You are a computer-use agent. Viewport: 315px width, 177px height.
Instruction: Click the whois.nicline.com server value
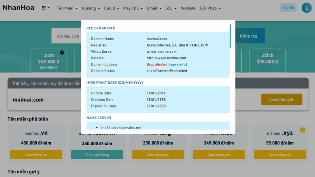point(161,52)
